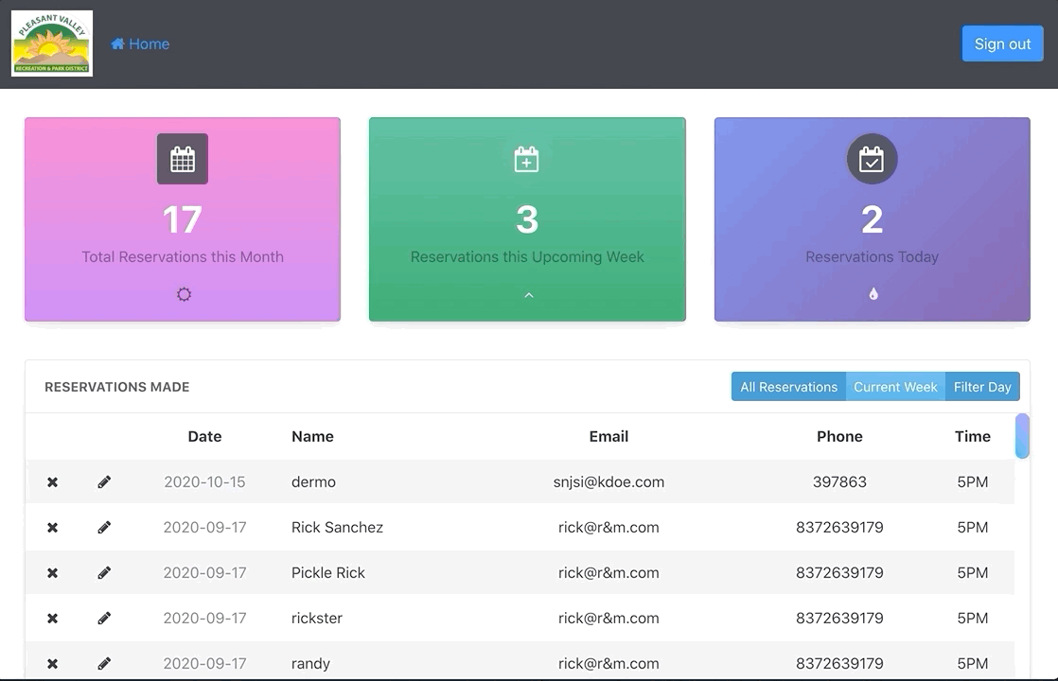Edit the Pickle Rick reservation
This screenshot has height=681, width=1058.
tap(104, 572)
